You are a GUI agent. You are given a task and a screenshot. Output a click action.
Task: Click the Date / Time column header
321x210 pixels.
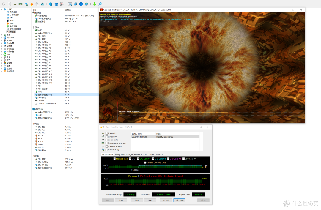pos(143,134)
